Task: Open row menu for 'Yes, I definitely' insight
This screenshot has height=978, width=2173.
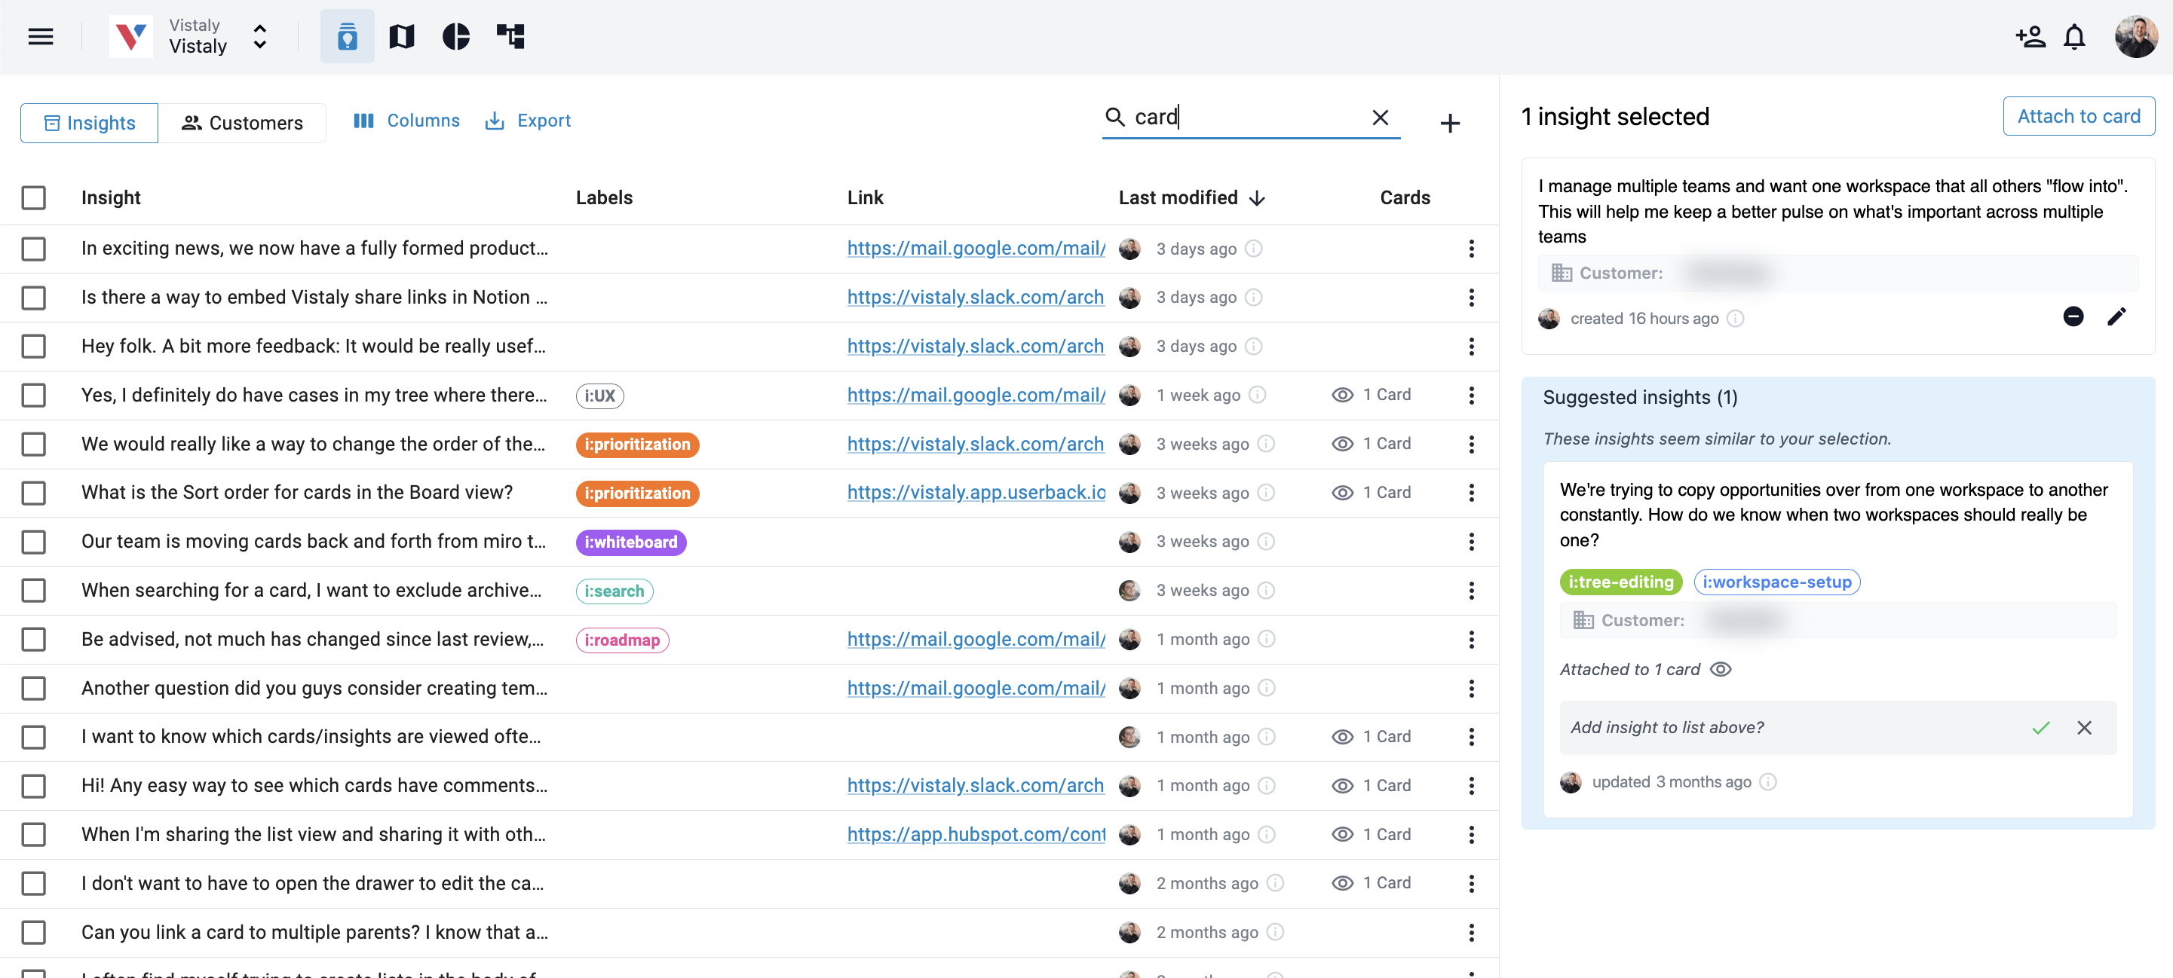Action: point(1471,396)
